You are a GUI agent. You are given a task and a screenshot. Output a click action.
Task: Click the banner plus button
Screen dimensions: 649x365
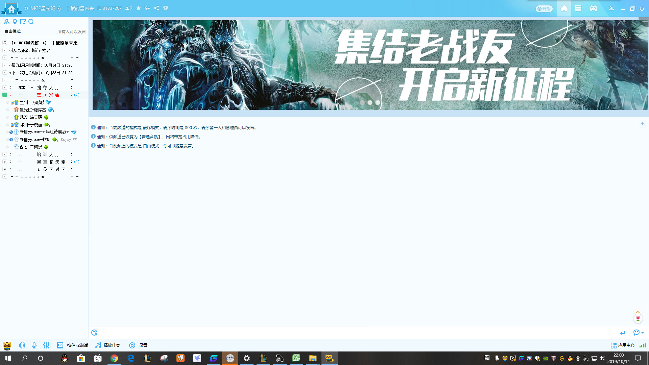(x=645, y=21)
